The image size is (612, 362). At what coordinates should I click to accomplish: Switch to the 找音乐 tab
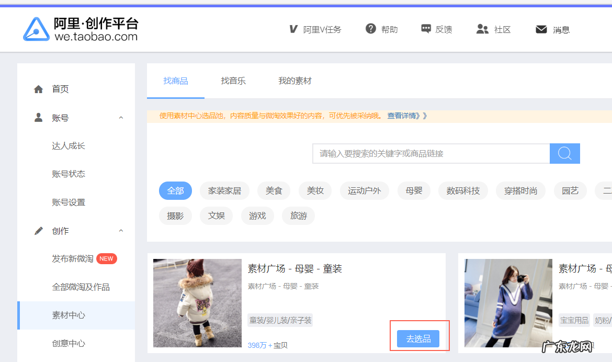pos(233,81)
